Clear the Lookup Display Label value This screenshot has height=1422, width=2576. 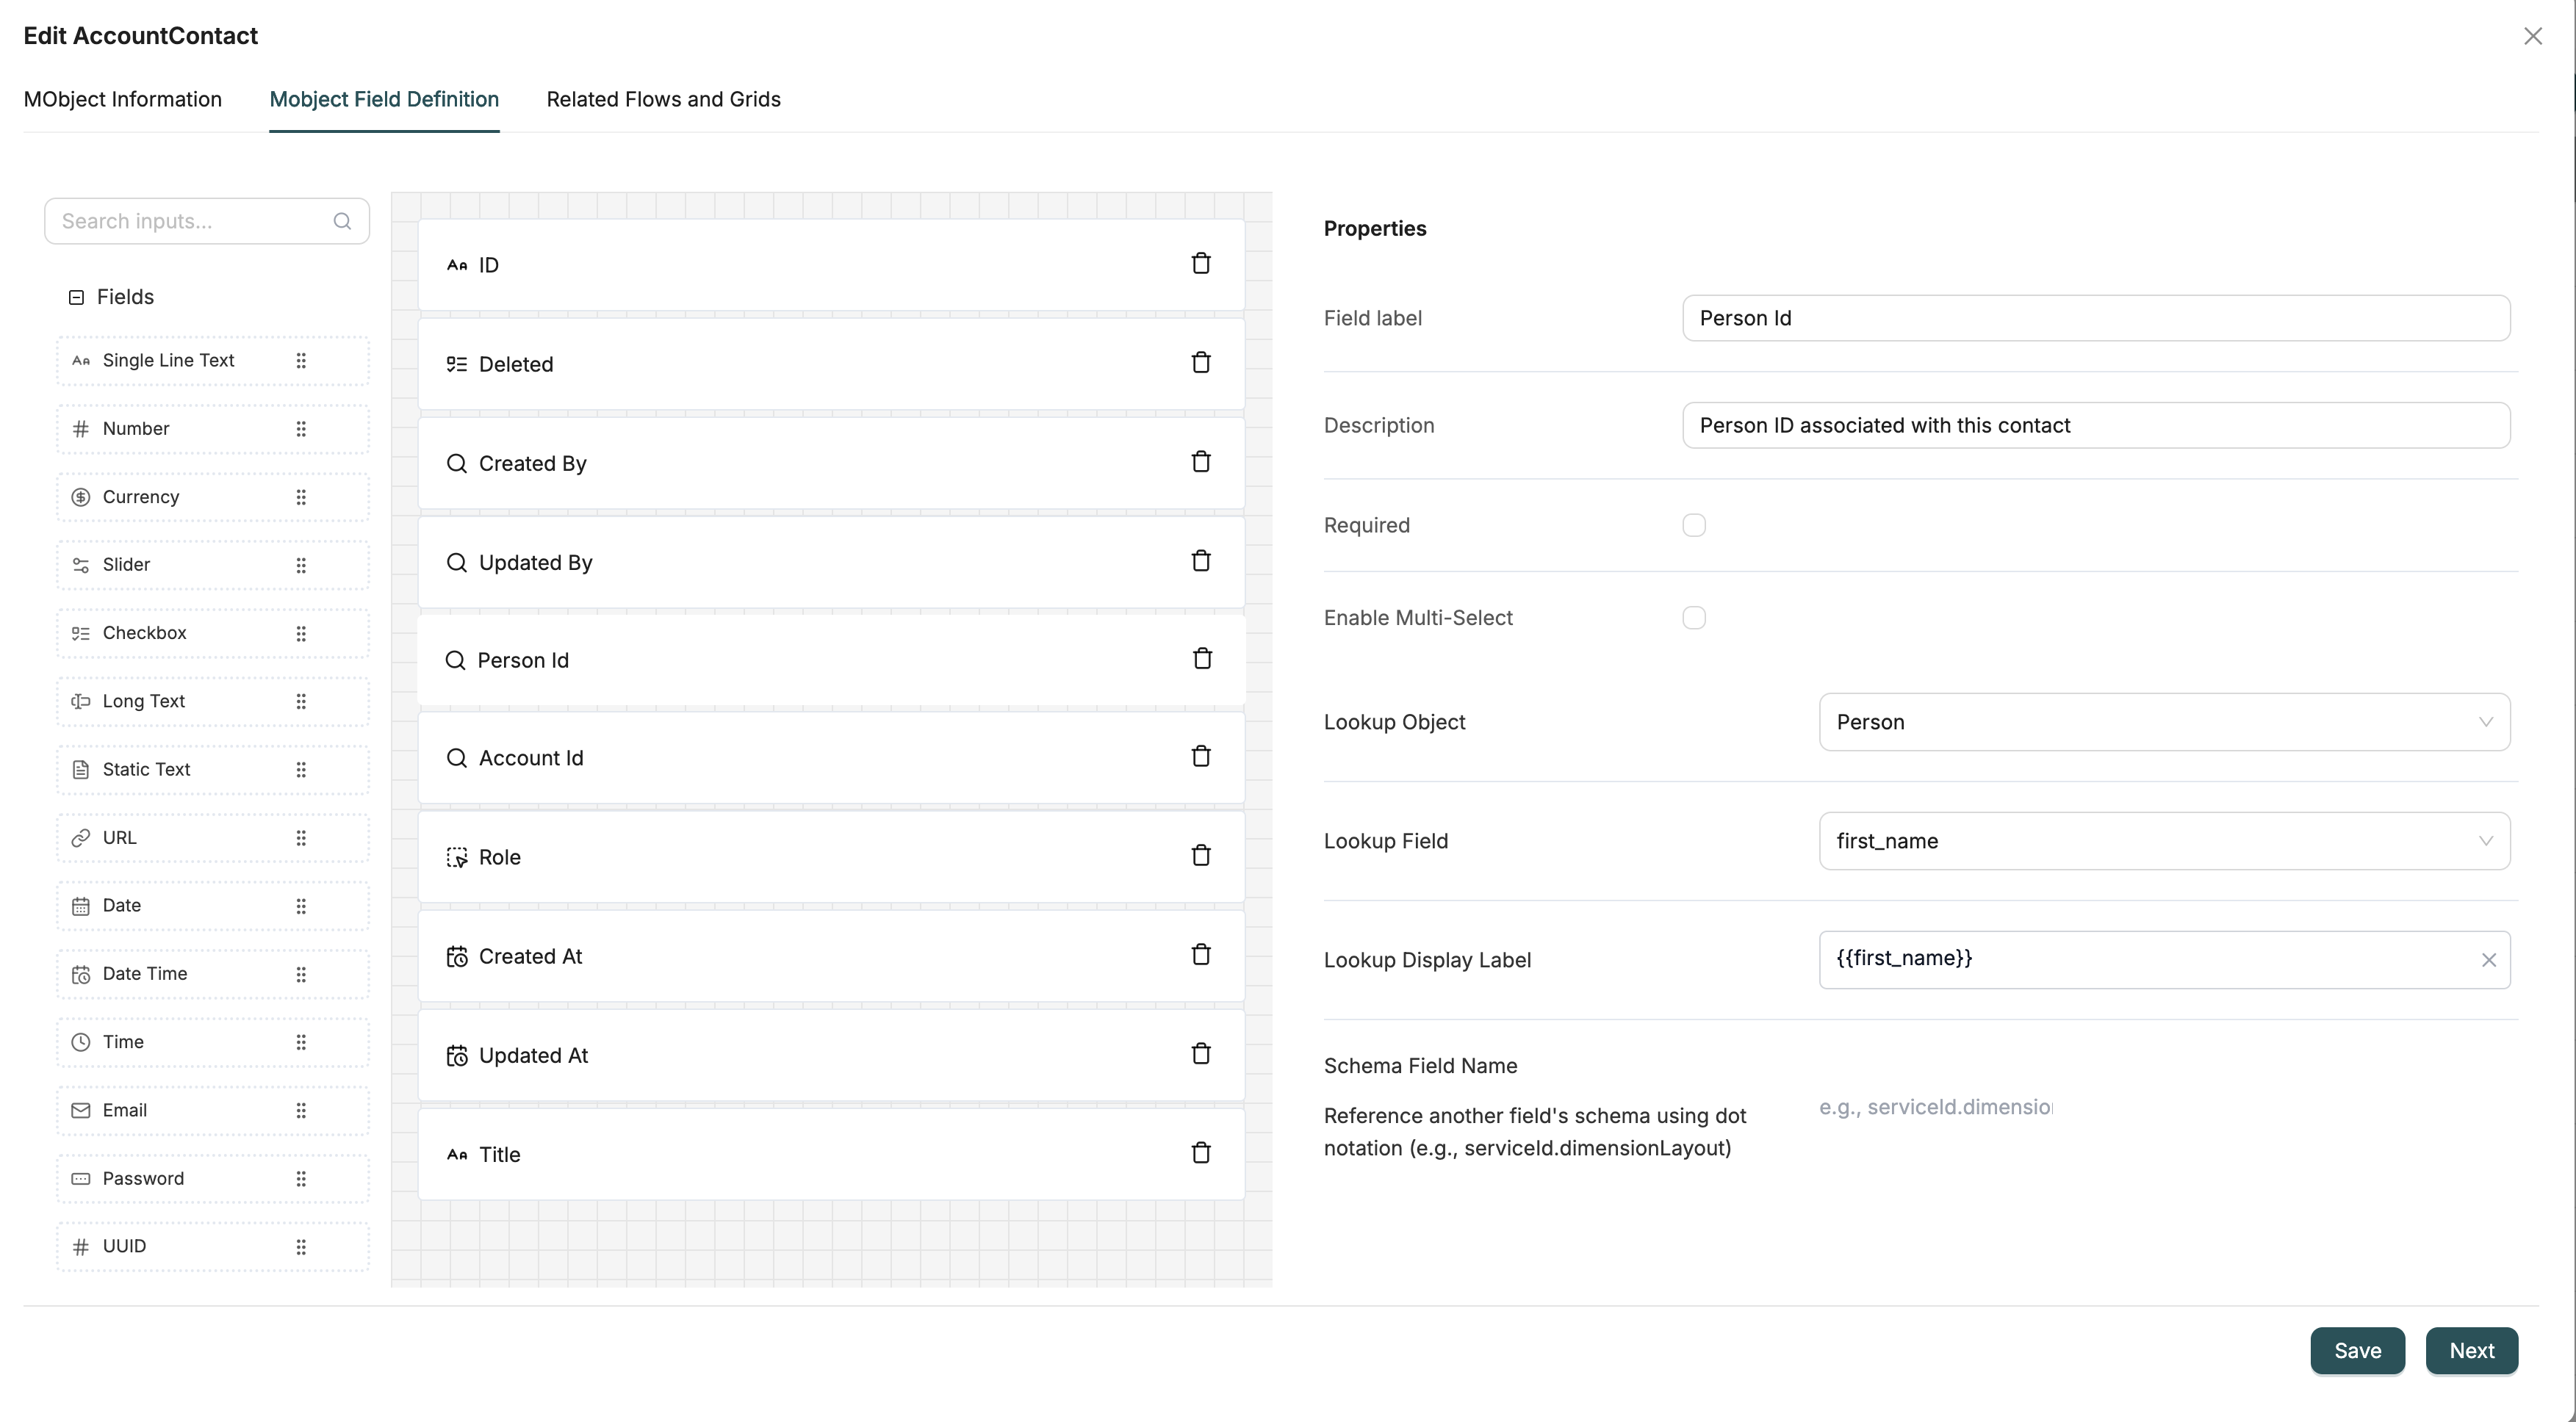[2489, 960]
